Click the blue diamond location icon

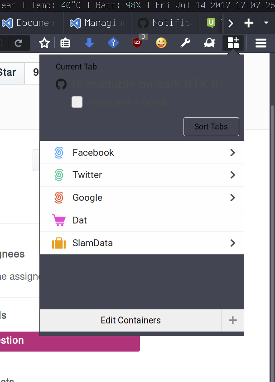(x=113, y=43)
